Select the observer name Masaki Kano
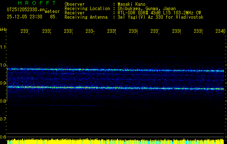 (x=131, y=4)
